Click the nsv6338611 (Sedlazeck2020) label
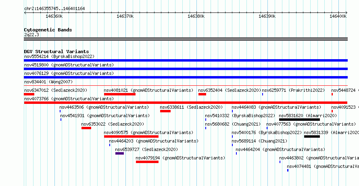The image size is (359, 186). (191, 107)
